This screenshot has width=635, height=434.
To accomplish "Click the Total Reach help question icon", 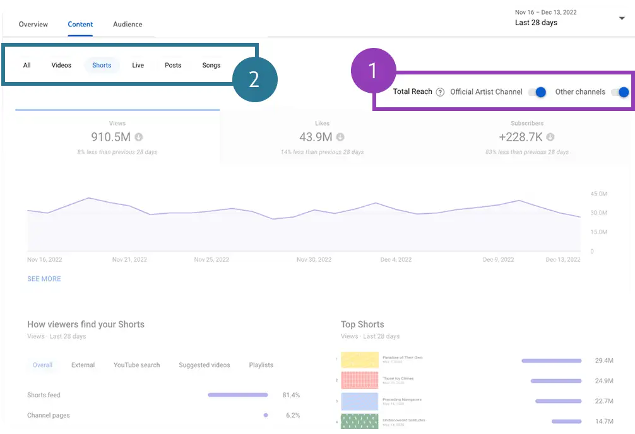I will [440, 92].
